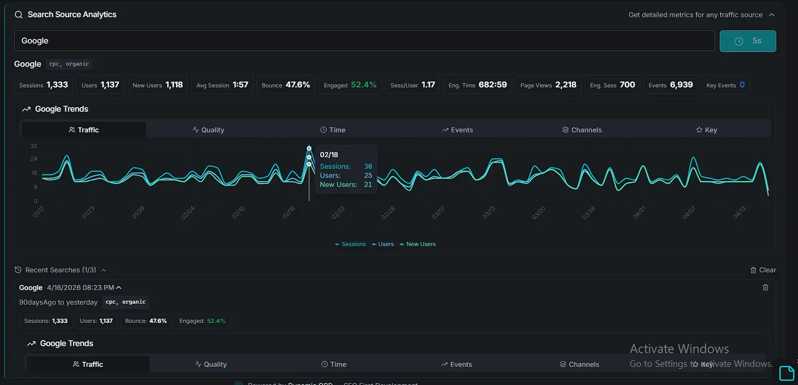798x385 pixels.
Task: Collapse the Google 4/16/2026 08:23 PM entry chevron
Action: [119, 287]
